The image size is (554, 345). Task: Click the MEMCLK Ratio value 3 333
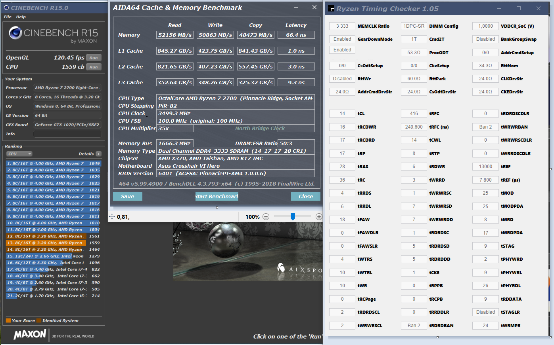(342, 26)
